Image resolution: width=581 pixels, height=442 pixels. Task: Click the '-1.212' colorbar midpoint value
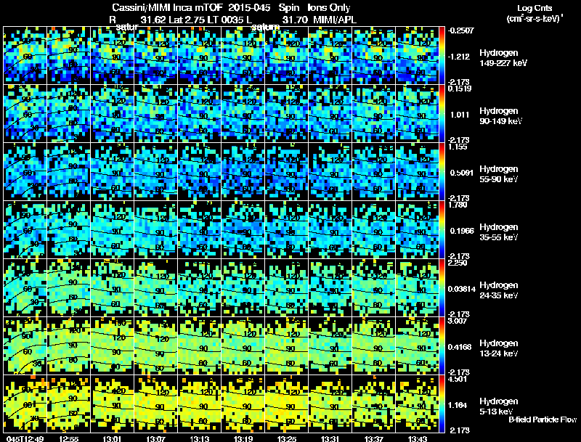[459, 57]
